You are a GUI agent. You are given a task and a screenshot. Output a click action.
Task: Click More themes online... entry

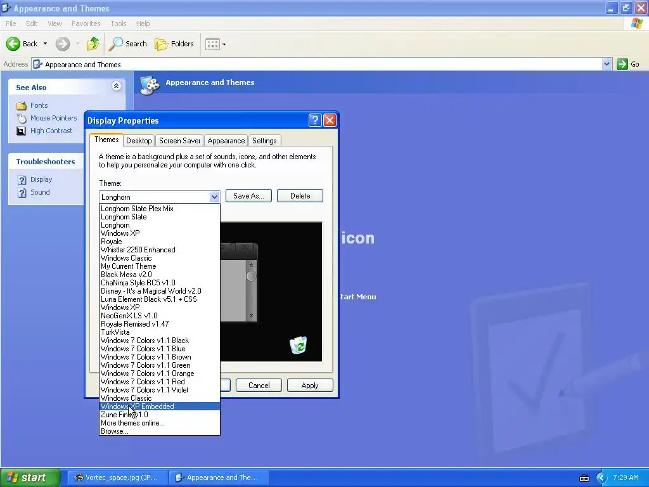click(x=160, y=423)
